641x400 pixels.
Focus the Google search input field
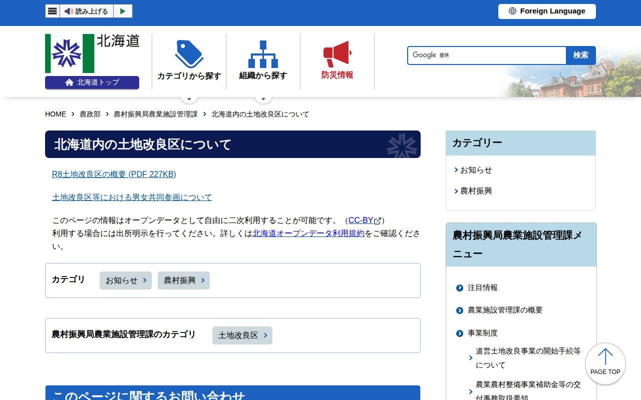click(x=487, y=55)
